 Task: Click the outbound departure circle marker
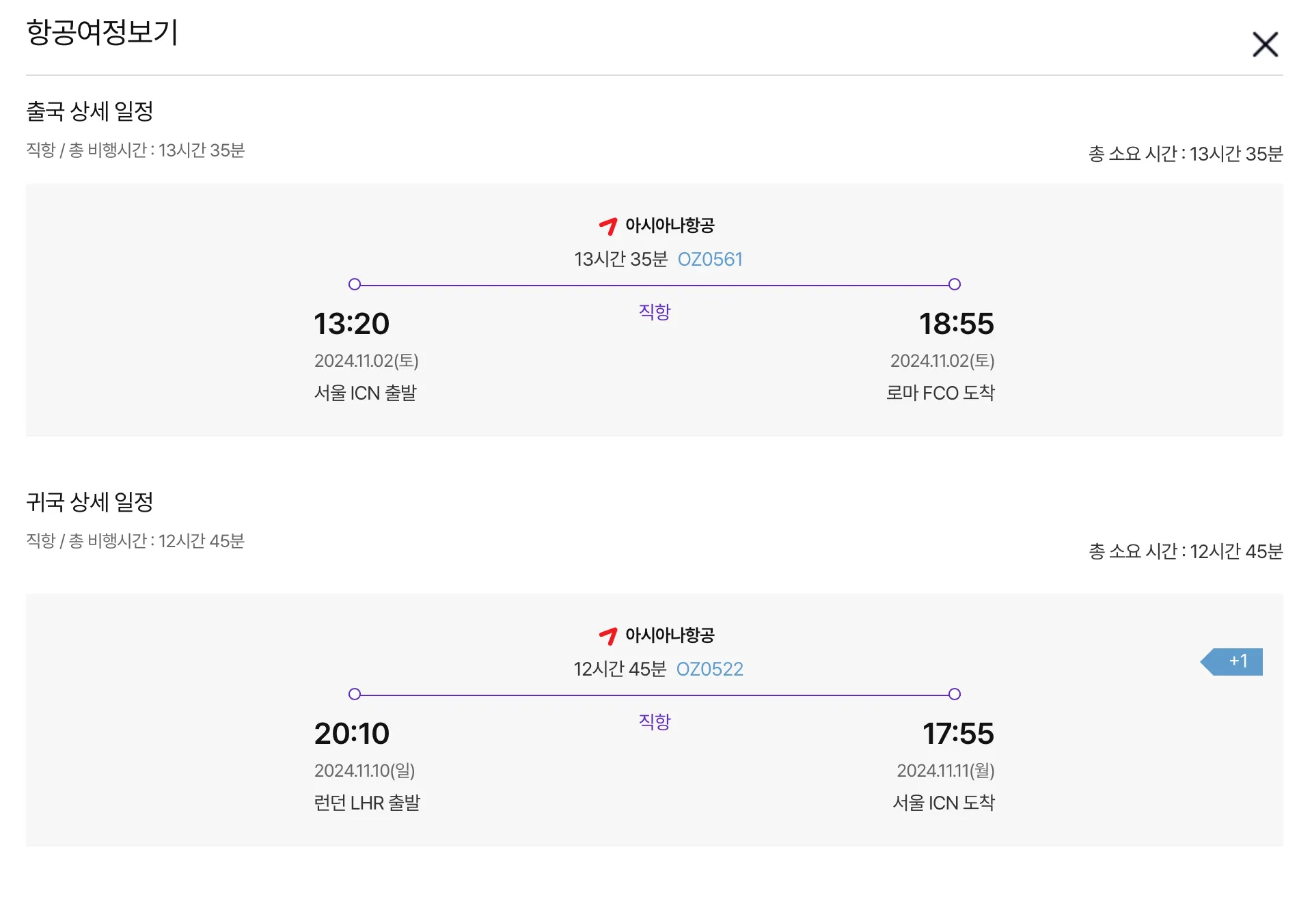[x=354, y=284]
